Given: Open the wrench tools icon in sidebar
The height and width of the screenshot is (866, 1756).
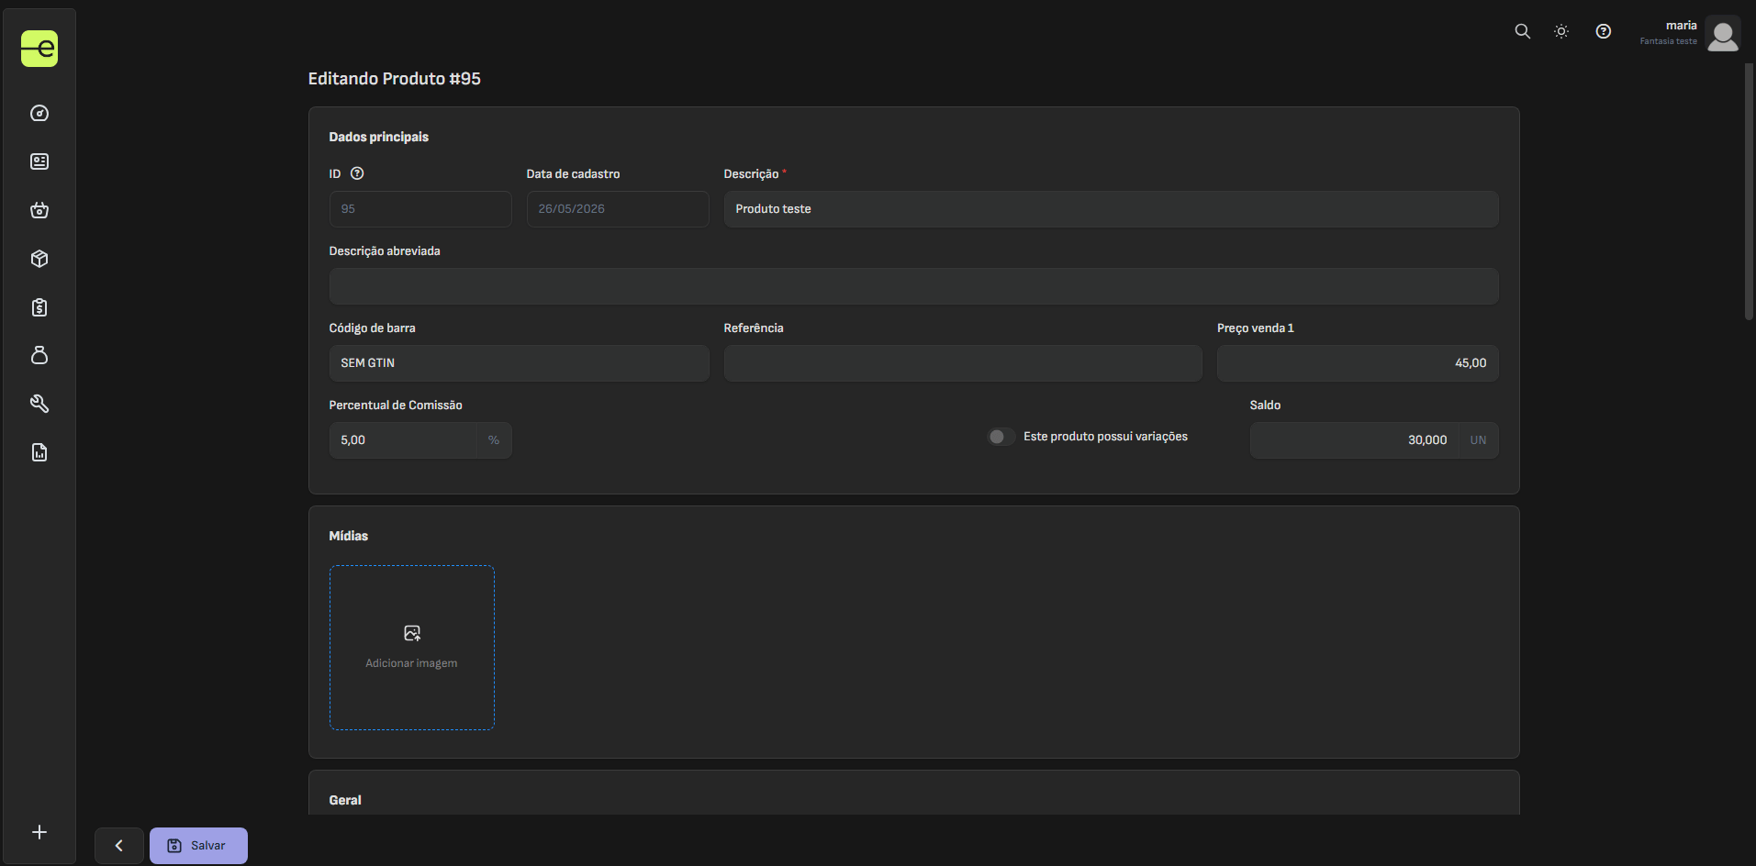Looking at the screenshot, I should click(x=39, y=404).
